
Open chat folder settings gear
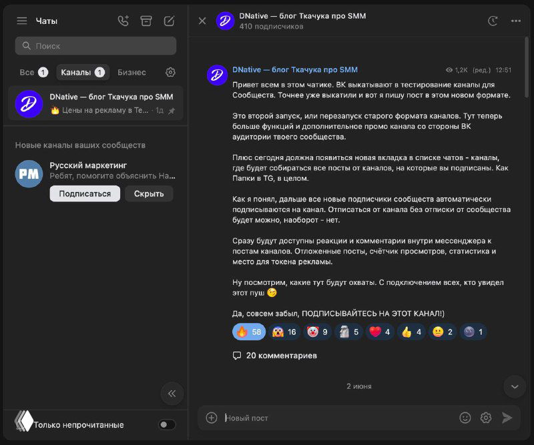[170, 72]
